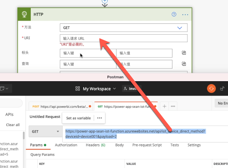This screenshot has width=228, height=168.
Task: Click the satellite capture requests icon
Action: coord(222,88)
